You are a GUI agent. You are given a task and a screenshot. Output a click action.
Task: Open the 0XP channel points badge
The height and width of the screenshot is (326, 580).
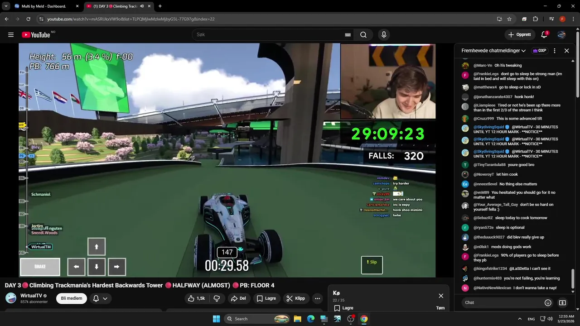coord(539,51)
